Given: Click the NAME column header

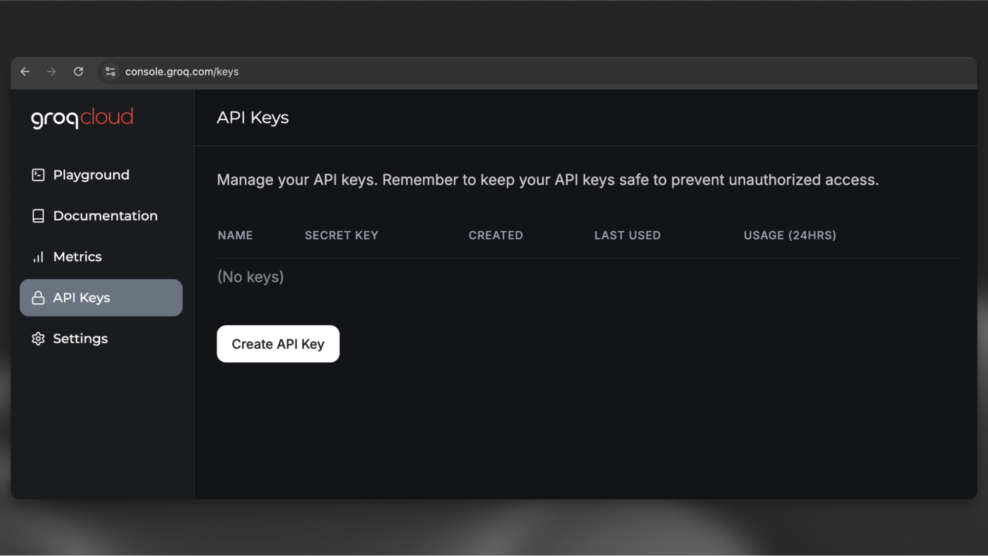Looking at the screenshot, I should [x=235, y=235].
